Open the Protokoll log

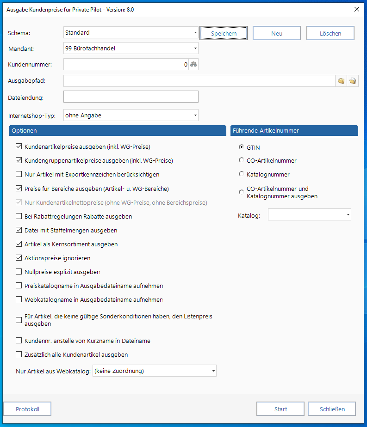tap(27, 409)
